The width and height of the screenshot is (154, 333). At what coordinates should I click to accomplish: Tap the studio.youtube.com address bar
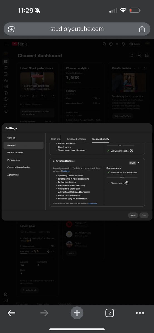pyautogui.click(x=77, y=29)
